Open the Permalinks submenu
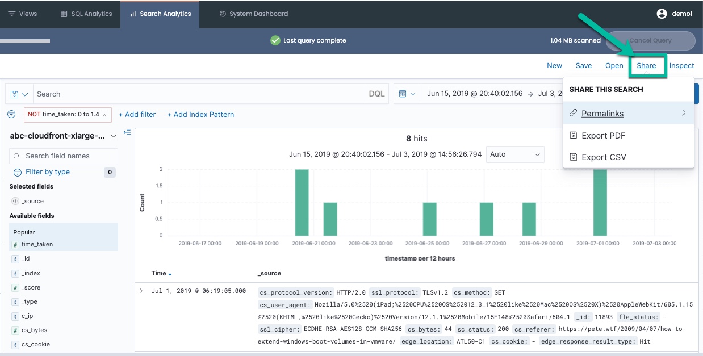 pyautogui.click(x=629, y=114)
